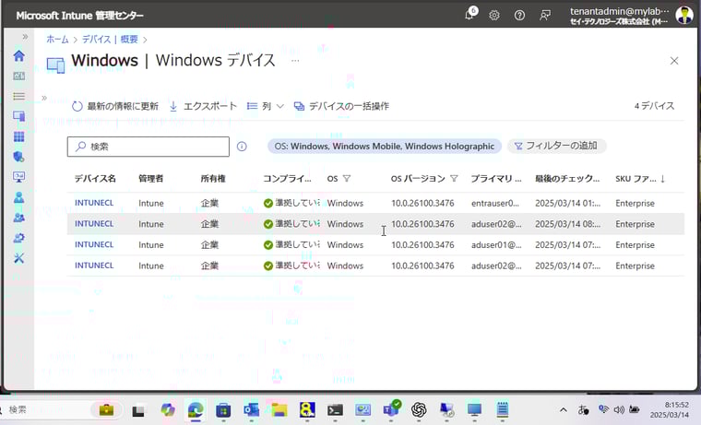The width and height of the screenshot is (701, 425).
Task: Open Copilot from the taskbar
Action: (168, 410)
